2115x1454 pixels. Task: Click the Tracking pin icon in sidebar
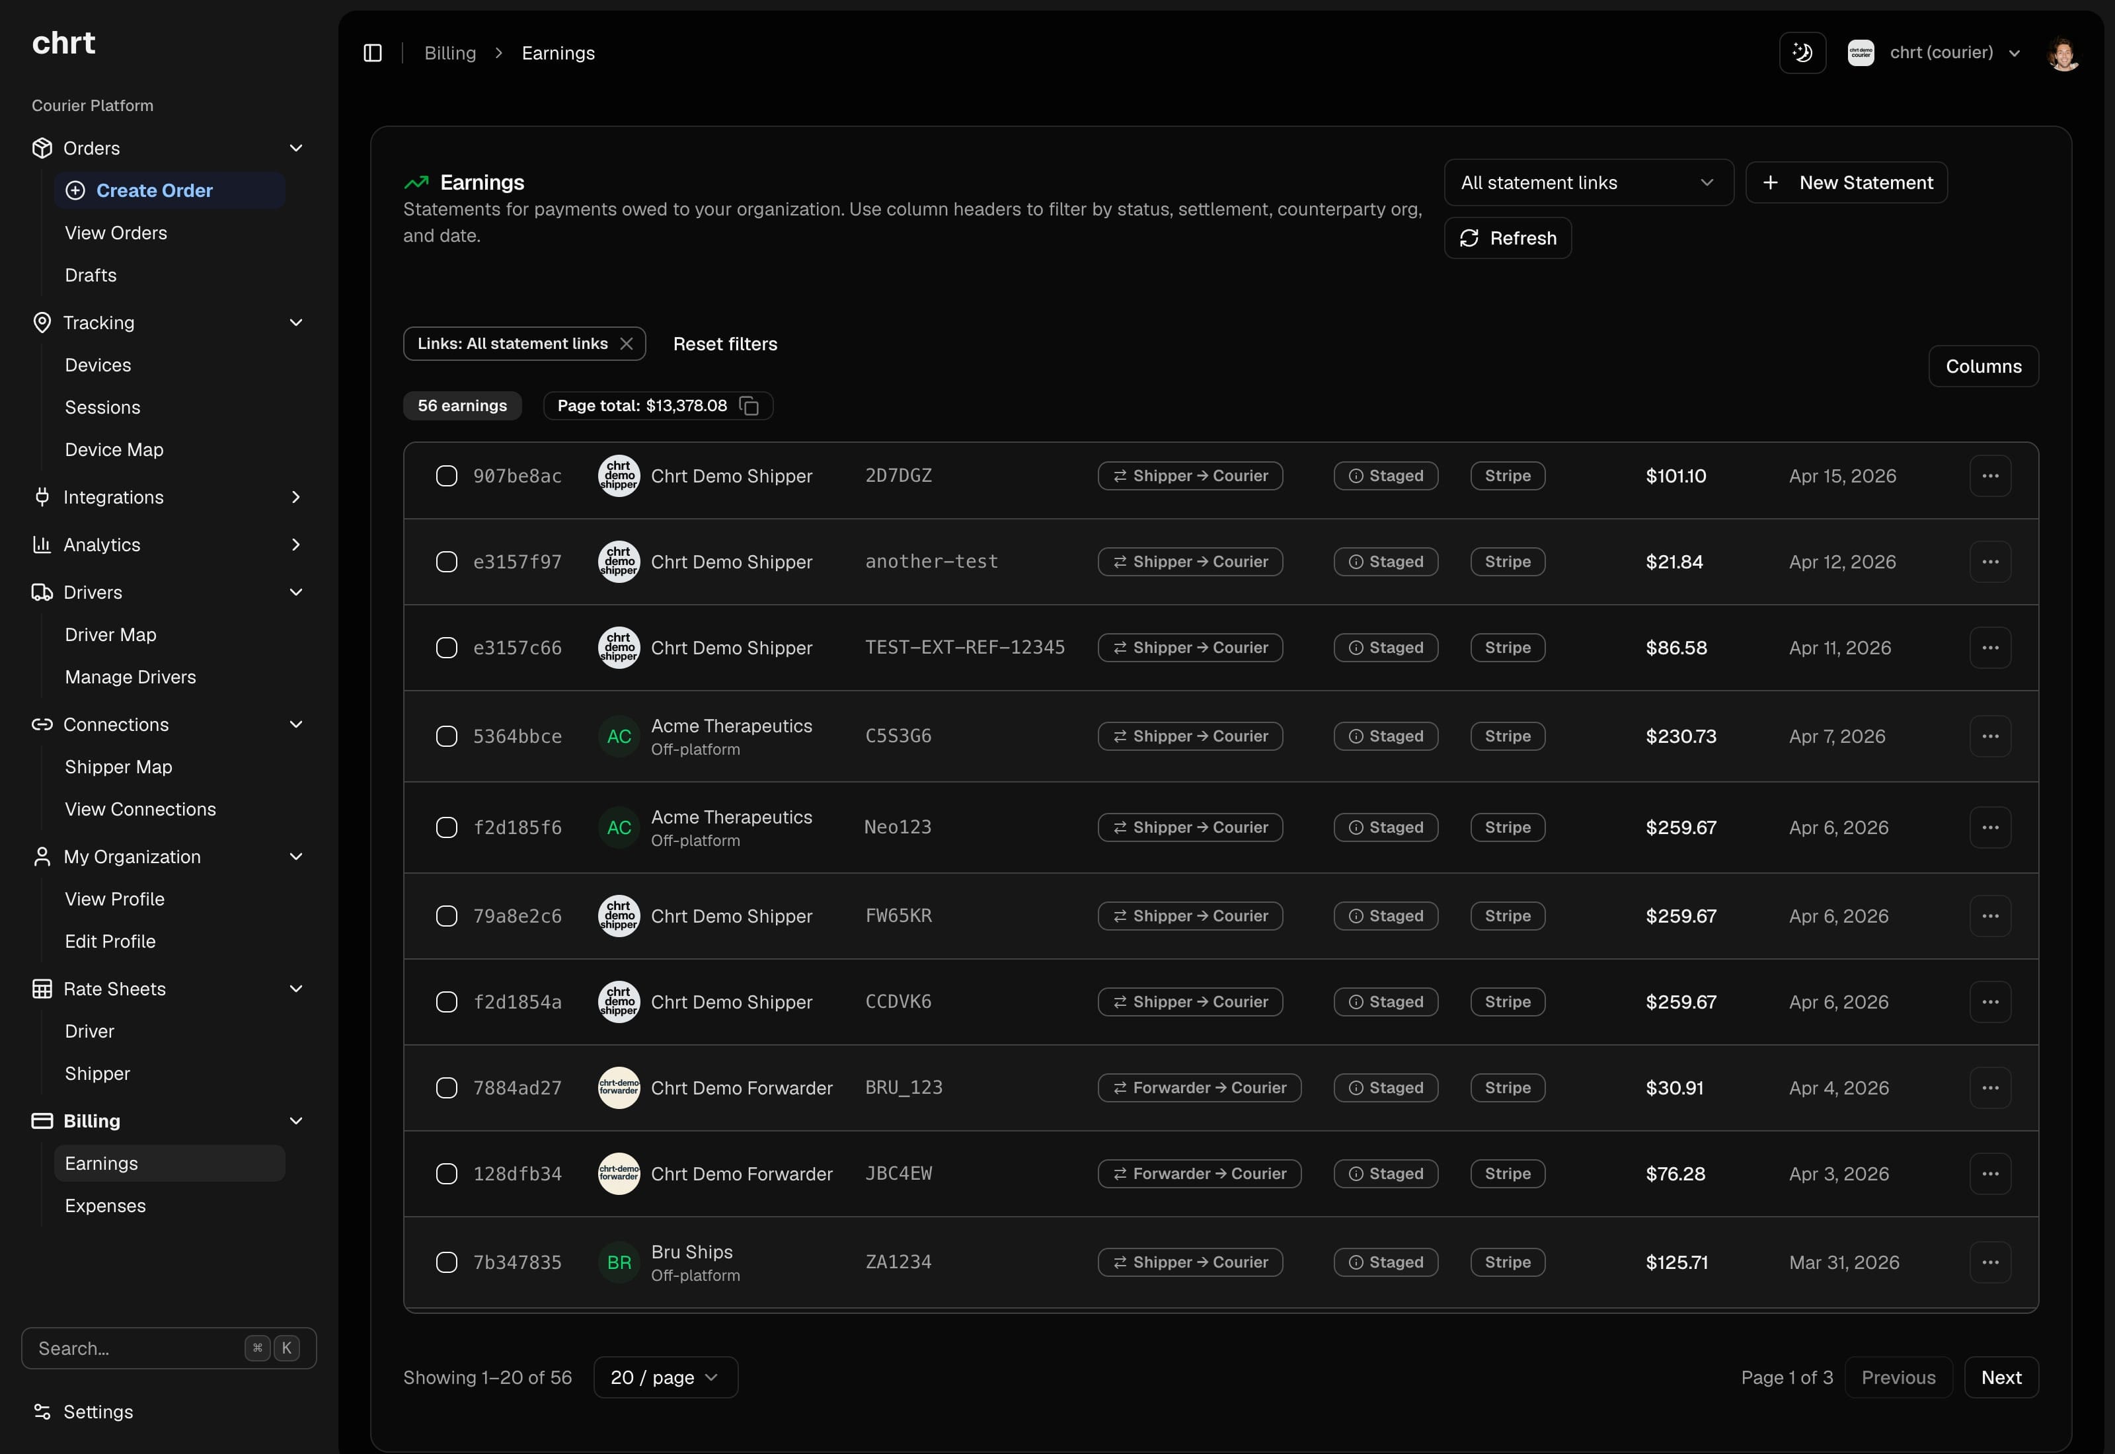(x=42, y=323)
